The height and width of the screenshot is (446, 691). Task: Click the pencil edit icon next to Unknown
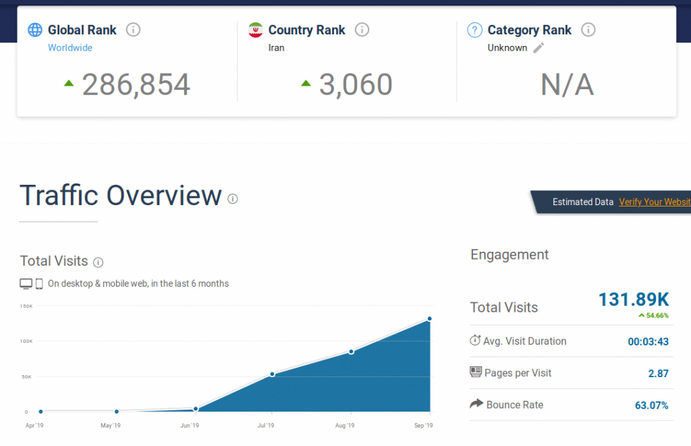(x=538, y=48)
